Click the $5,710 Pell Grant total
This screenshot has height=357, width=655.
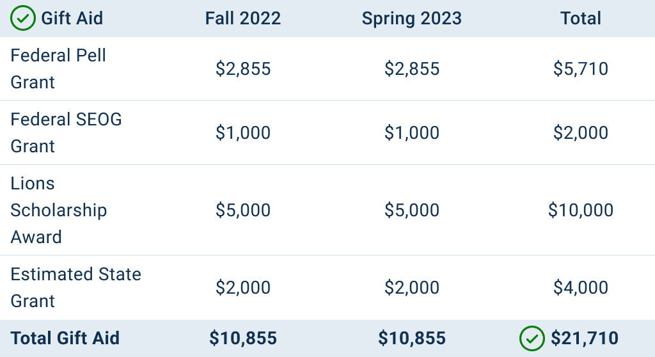coord(581,68)
